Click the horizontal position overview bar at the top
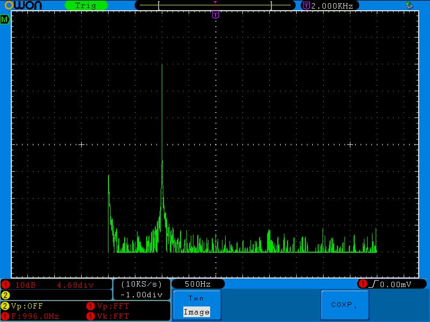The height and width of the screenshot is (322, 430). (215, 5)
